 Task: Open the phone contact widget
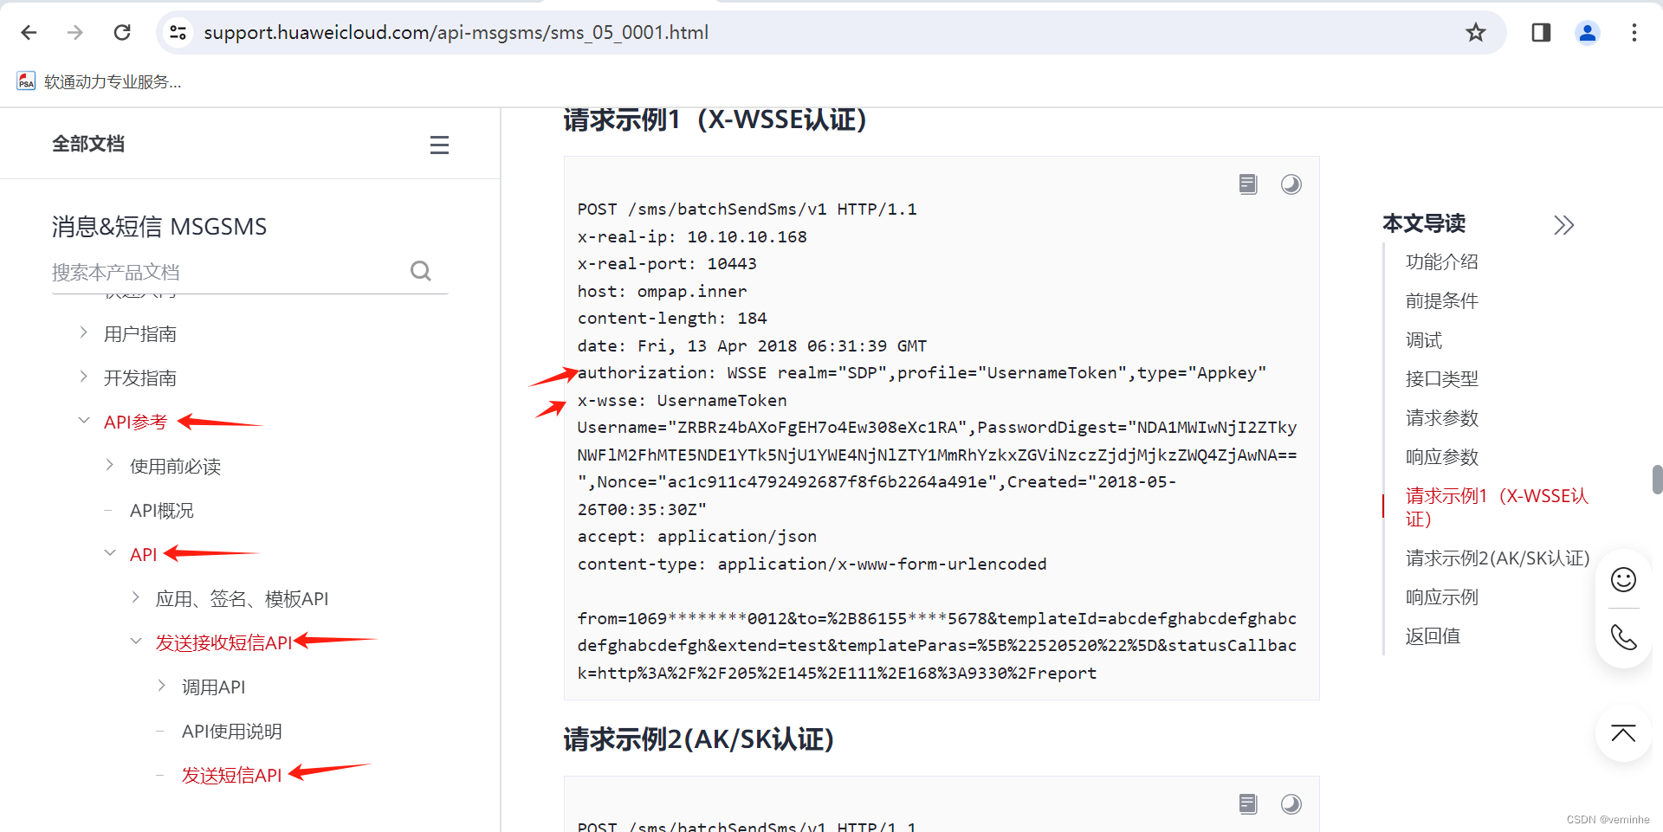click(x=1623, y=637)
